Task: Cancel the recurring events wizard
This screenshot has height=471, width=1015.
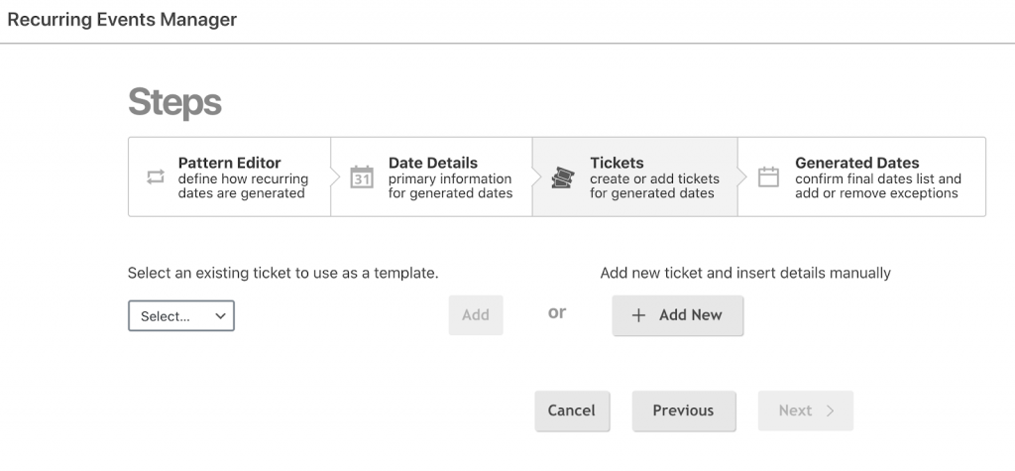Action: (572, 411)
